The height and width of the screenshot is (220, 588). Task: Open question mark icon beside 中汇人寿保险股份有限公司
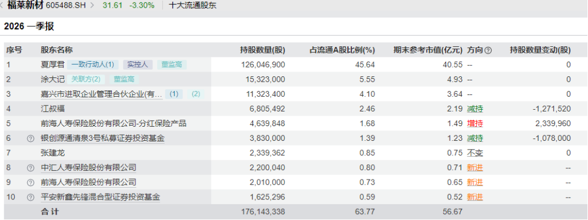(31, 168)
